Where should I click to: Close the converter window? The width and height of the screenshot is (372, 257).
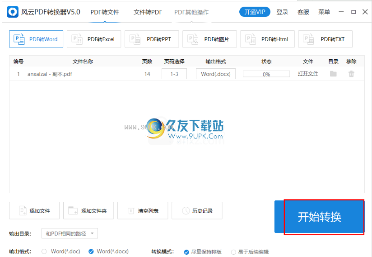pos(365,12)
